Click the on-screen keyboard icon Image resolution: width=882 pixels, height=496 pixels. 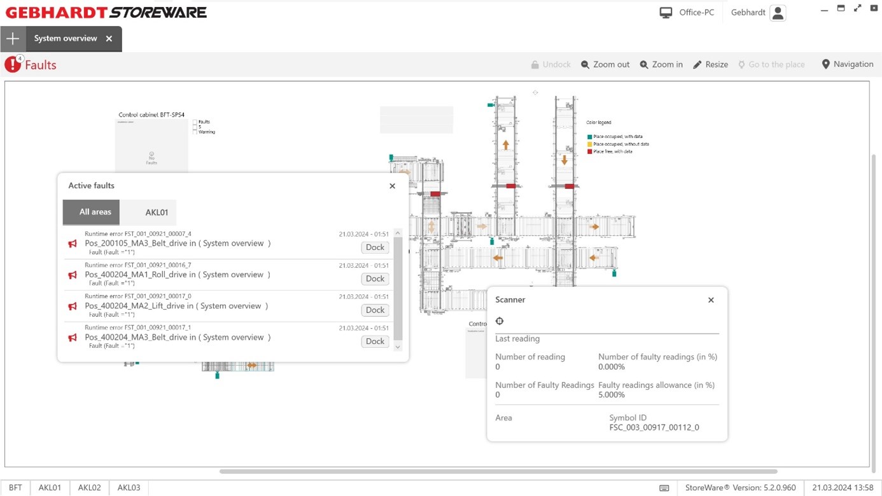tap(664, 488)
